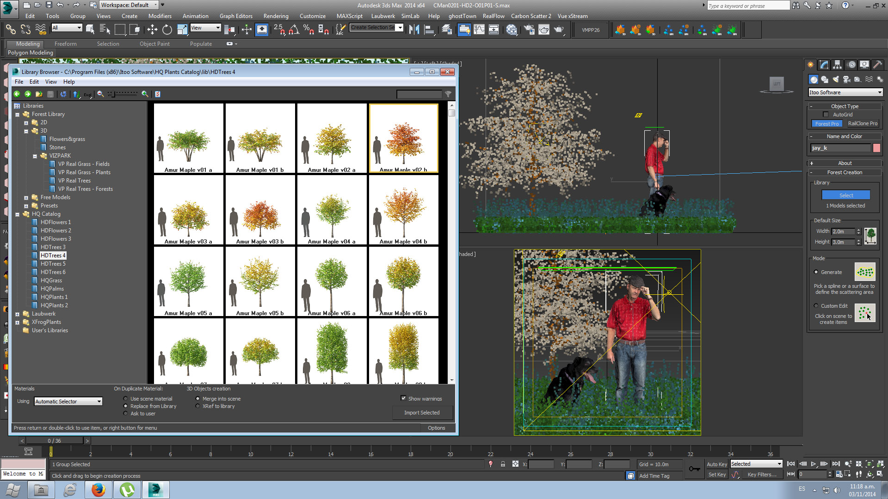Open the Modify command panel tab

click(x=824, y=65)
